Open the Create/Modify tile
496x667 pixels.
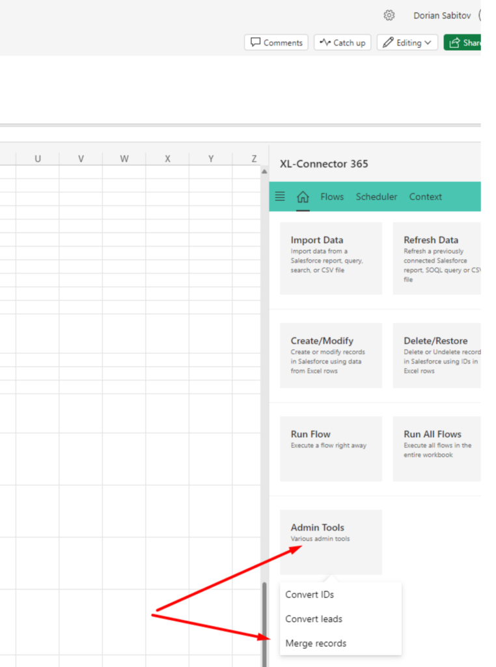331,355
